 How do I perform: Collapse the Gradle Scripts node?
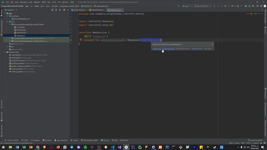click(5, 52)
